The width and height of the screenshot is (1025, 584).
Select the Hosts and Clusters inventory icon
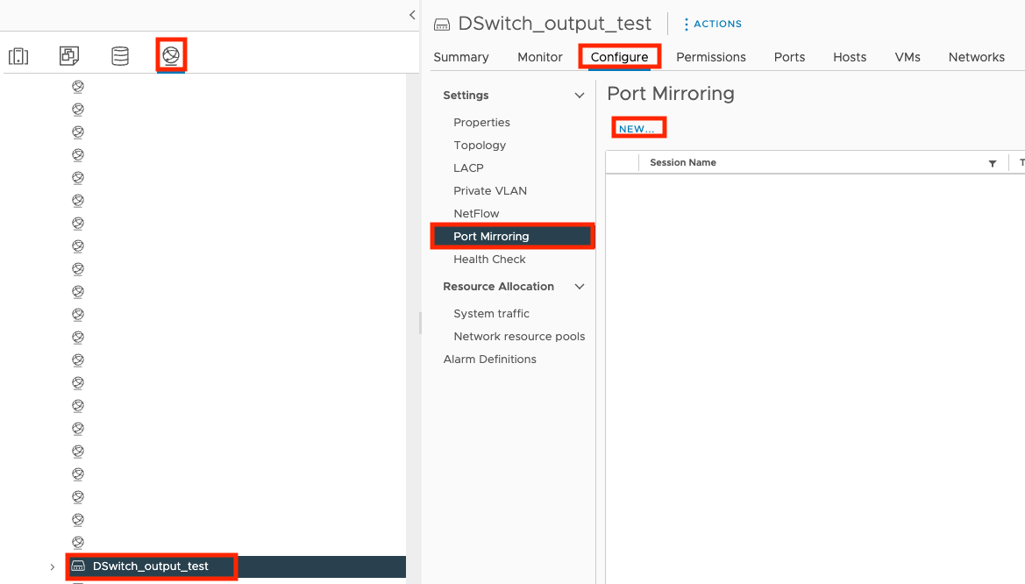click(18, 54)
